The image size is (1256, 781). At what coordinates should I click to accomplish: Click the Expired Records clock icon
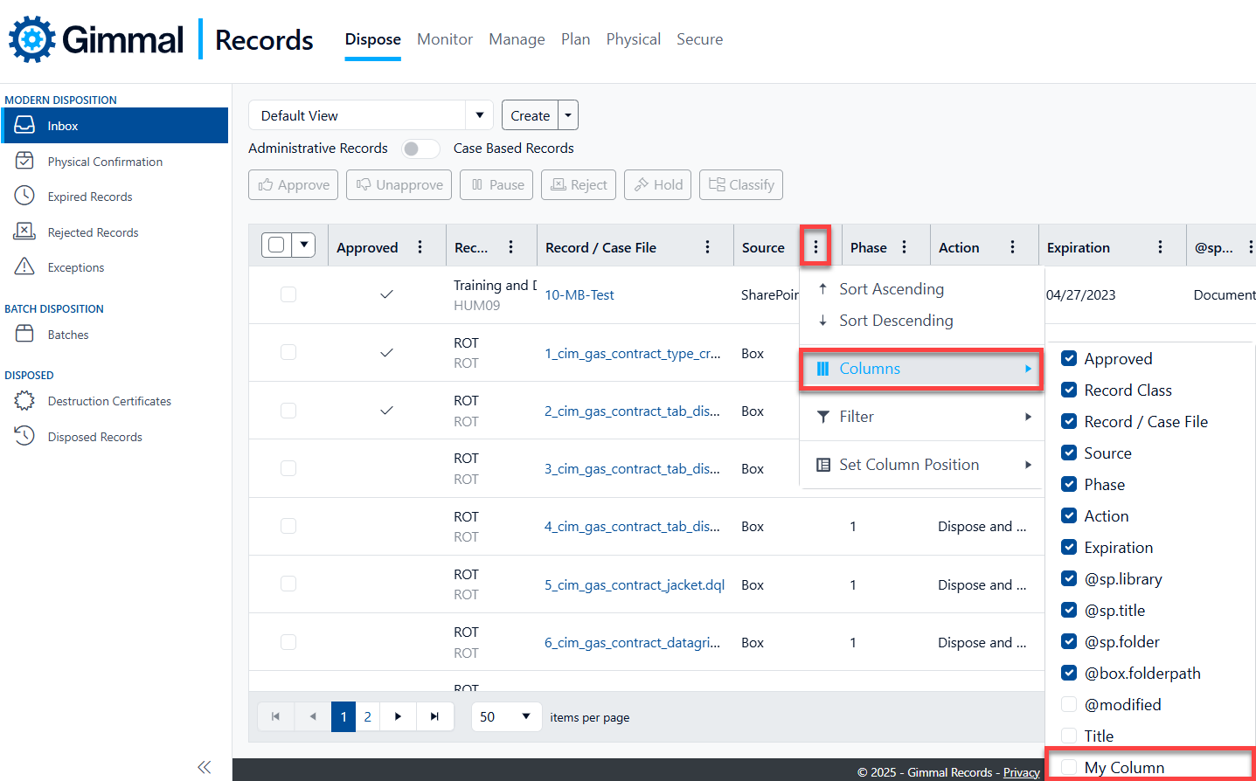[x=24, y=196]
